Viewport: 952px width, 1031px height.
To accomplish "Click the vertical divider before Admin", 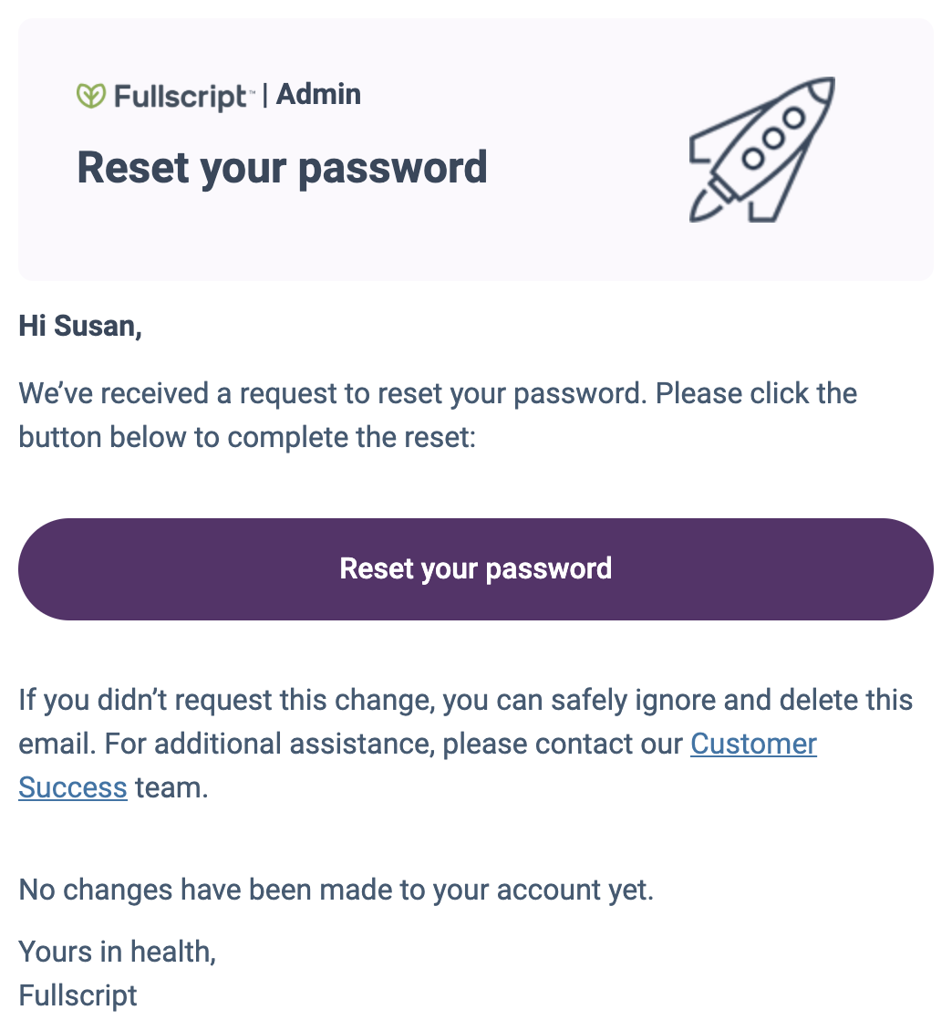I will pos(264,95).
